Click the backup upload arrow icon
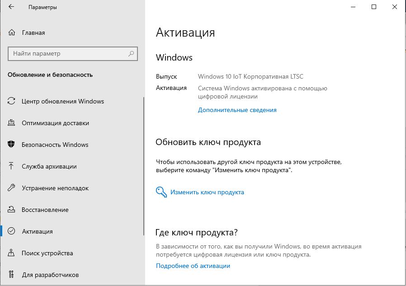 11,166
